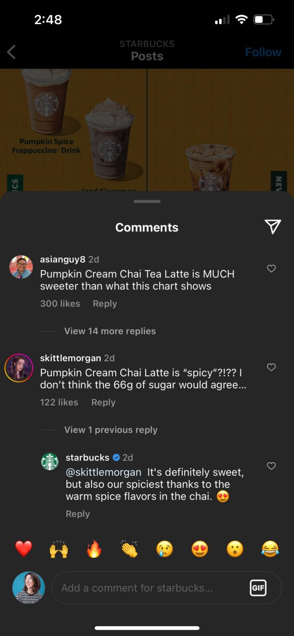Viewport: 294px width, 636px height.
Task: Follow the Starbucks account
Action: 263,52
